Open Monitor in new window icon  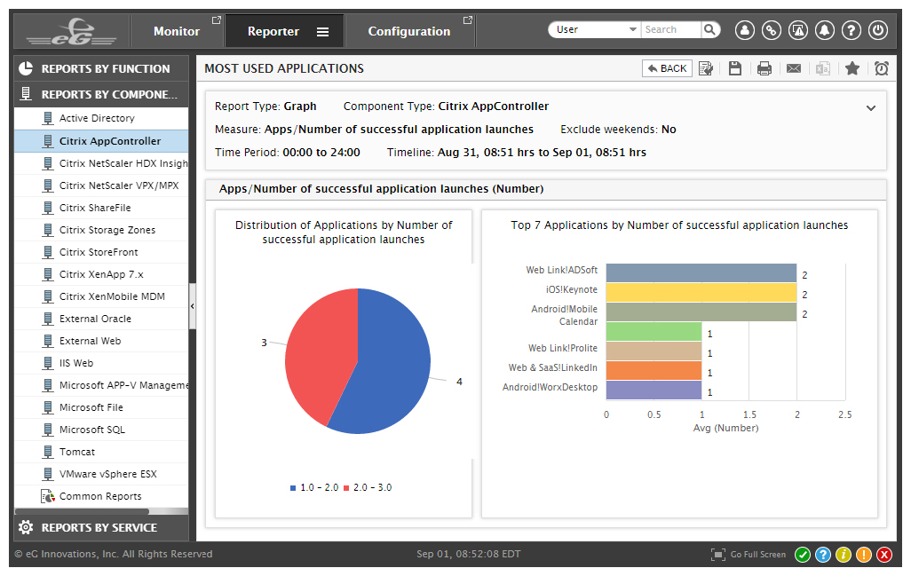tap(216, 20)
